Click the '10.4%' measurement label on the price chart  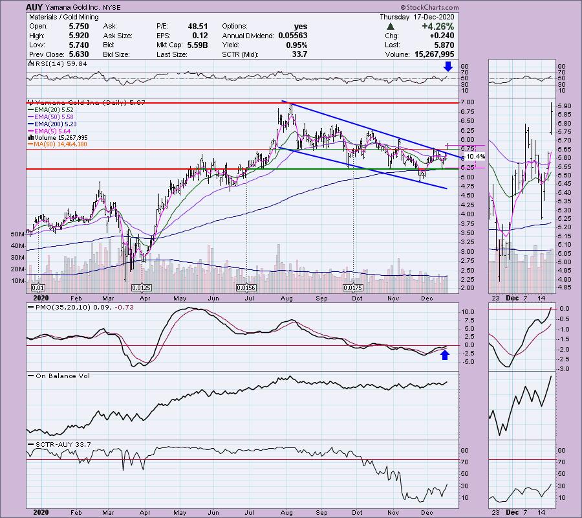[x=475, y=157]
